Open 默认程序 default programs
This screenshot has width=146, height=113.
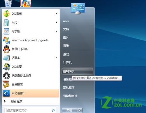[x=69, y=88]
